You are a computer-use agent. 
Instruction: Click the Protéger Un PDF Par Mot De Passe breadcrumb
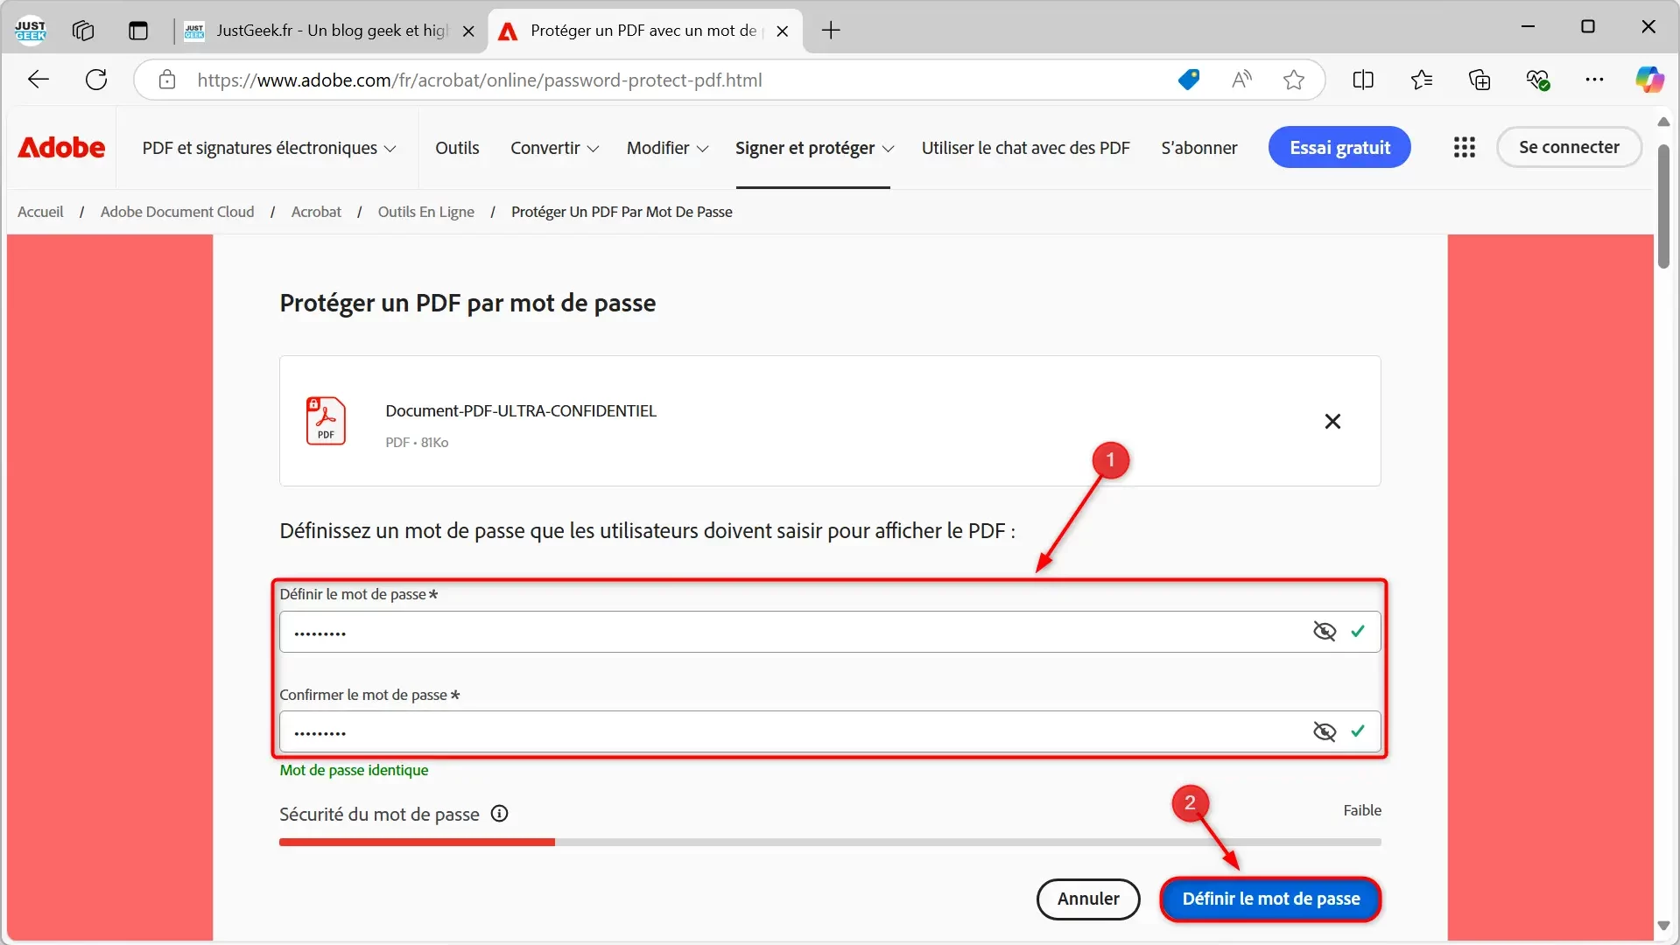622,212
